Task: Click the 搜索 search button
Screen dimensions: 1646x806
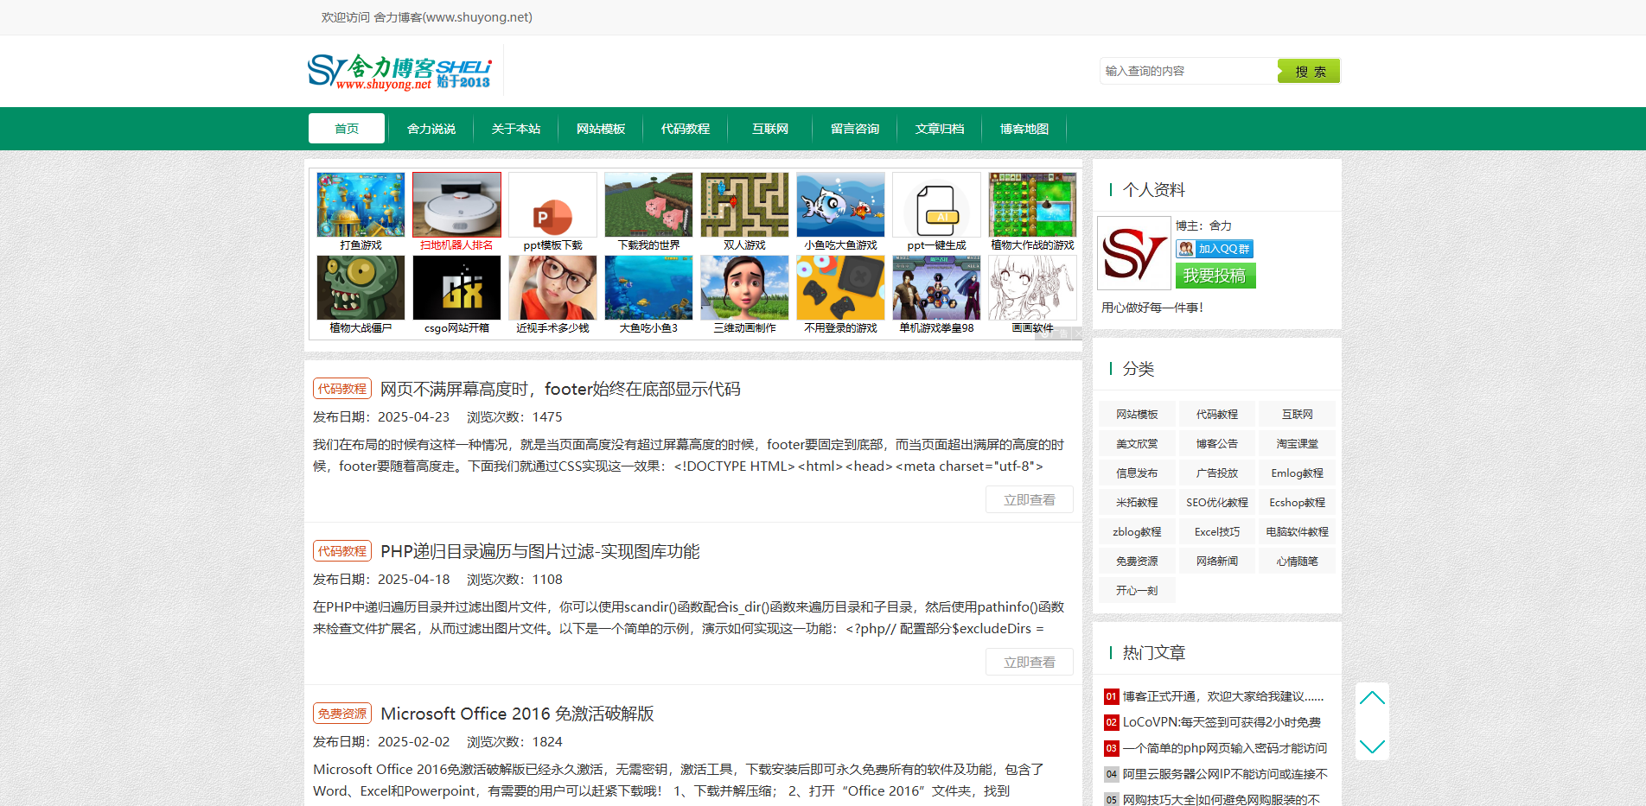Action: pos(1308,71)
